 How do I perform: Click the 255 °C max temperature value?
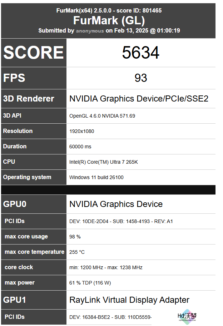(77, 252)
